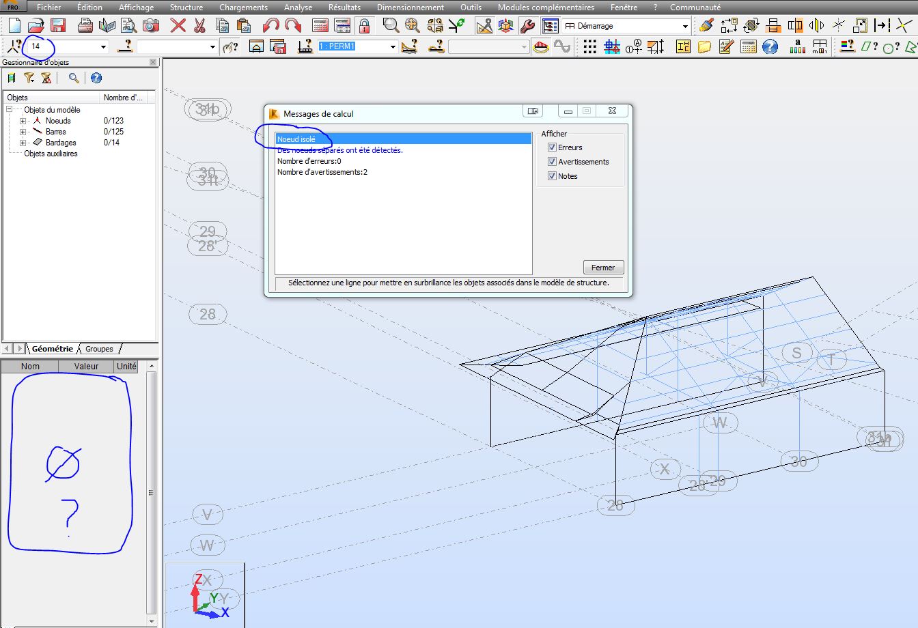Viewport: 918px width, 628px height.
Task: Switch to the Groupes tab
Action: tap(99, 349)
